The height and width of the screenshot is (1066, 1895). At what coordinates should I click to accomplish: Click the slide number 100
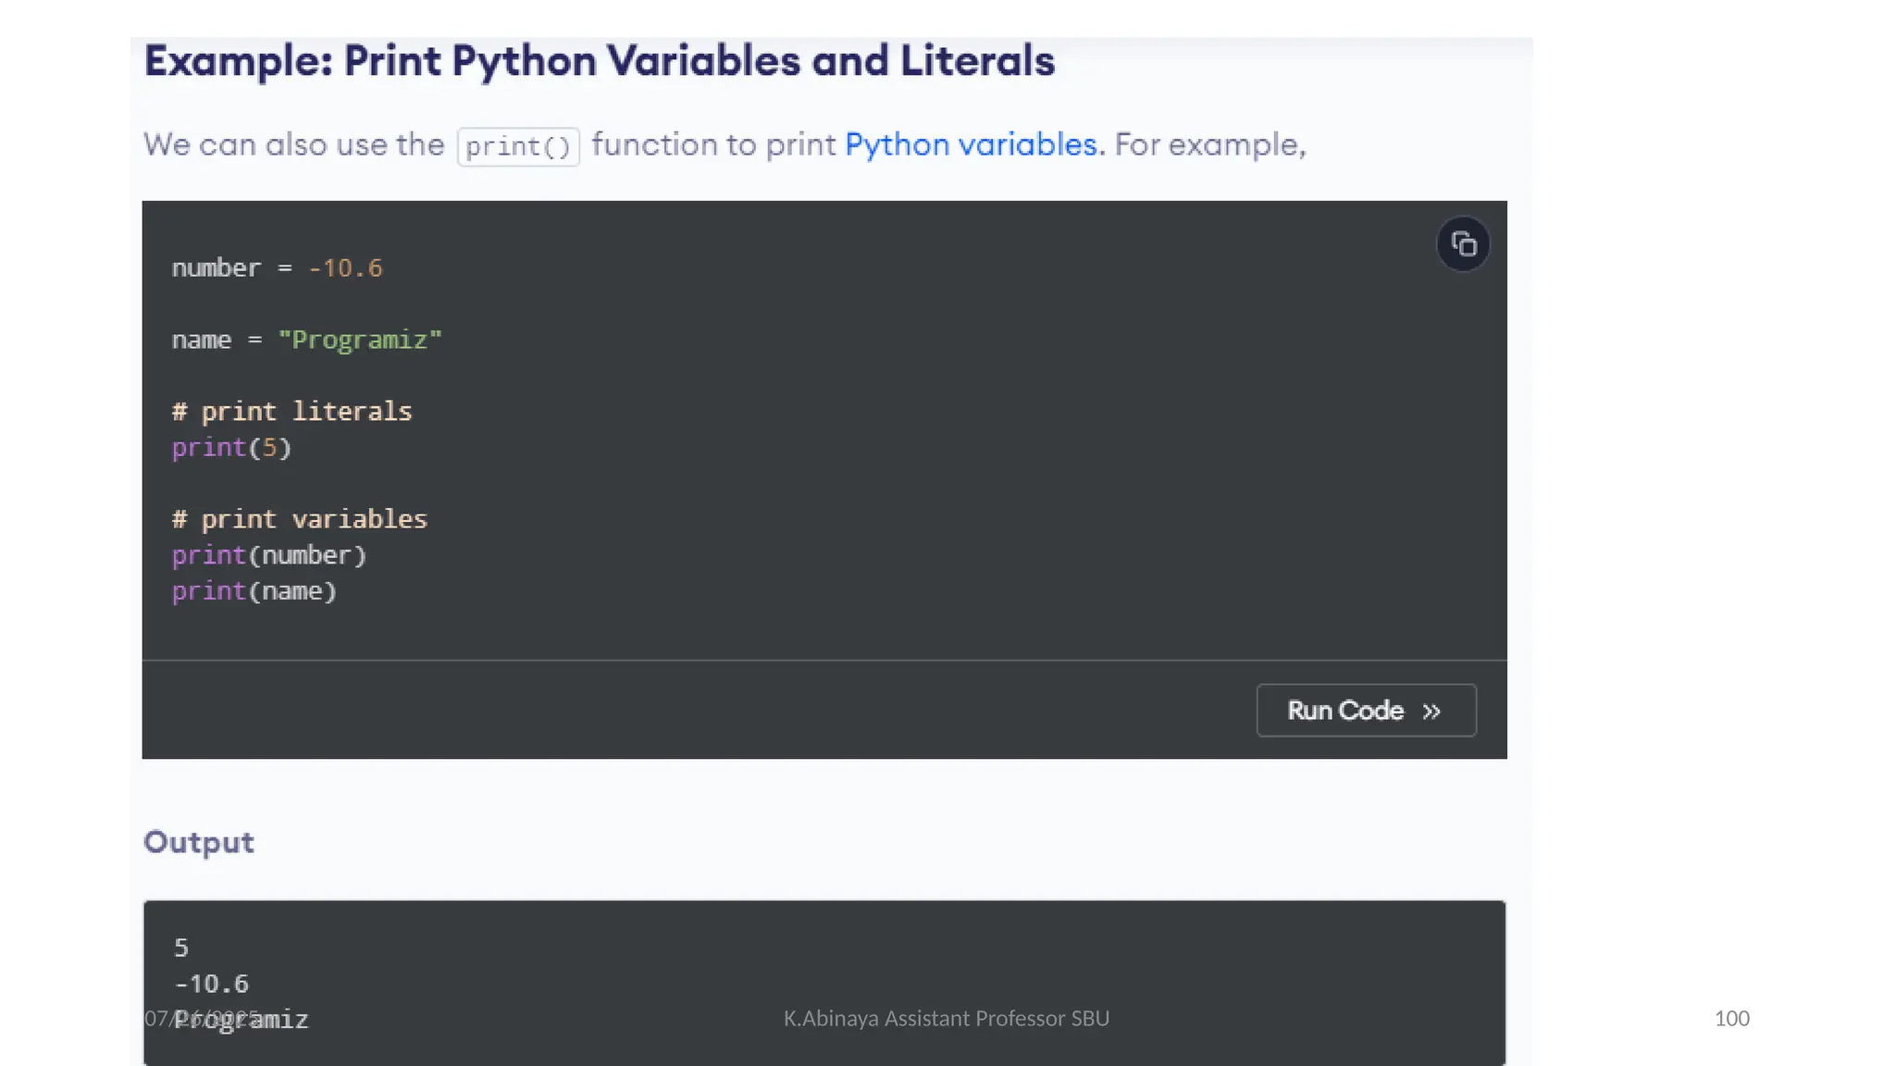pyautogui.click(x=1731, y=1019)
